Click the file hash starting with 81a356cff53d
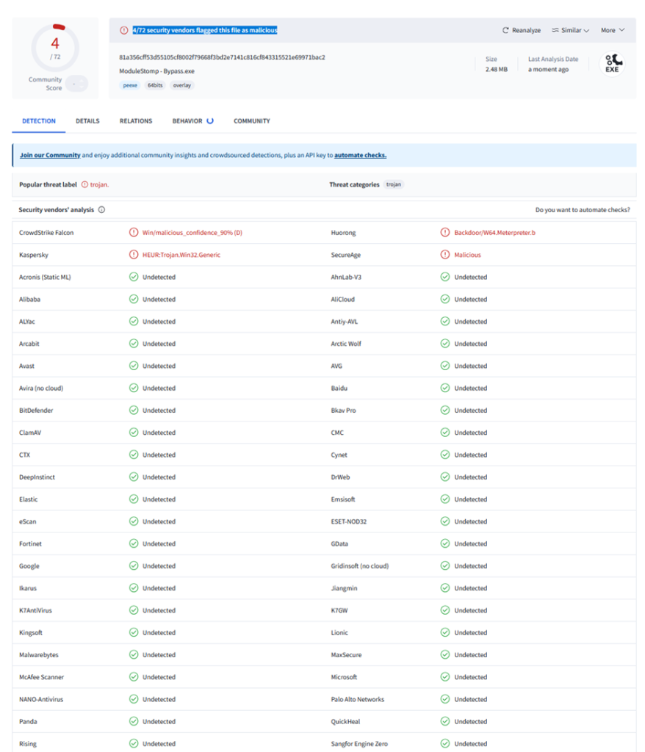Viewport: 645px width, 752px height. (222, 57)
